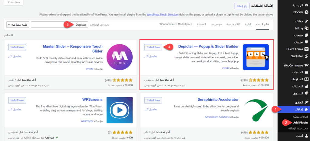
Task: Click the Seraphinite Accelerator logo
Action: tap(256, 110)
